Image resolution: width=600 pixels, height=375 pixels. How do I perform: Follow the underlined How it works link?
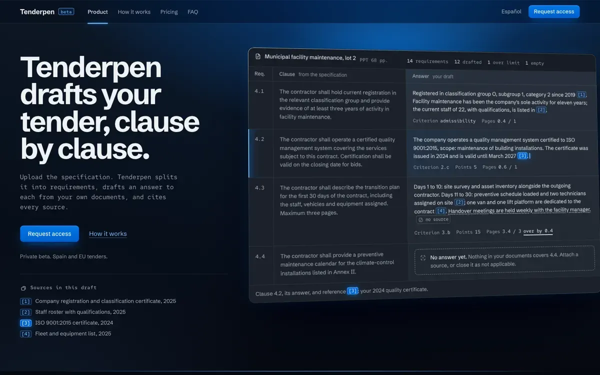pos(108,233)
